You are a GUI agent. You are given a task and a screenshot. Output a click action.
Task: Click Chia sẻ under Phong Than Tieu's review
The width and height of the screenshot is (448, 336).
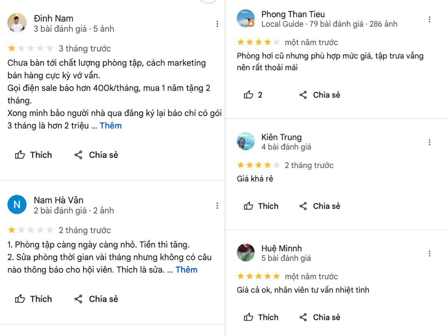tap(320, 95)
